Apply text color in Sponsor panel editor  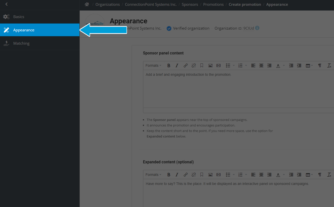[278, 65]
